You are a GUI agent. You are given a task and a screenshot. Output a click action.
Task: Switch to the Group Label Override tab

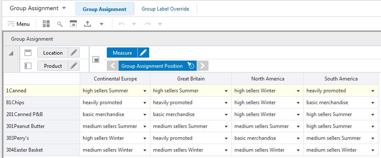pyautogui.click(x=165, y=9)
